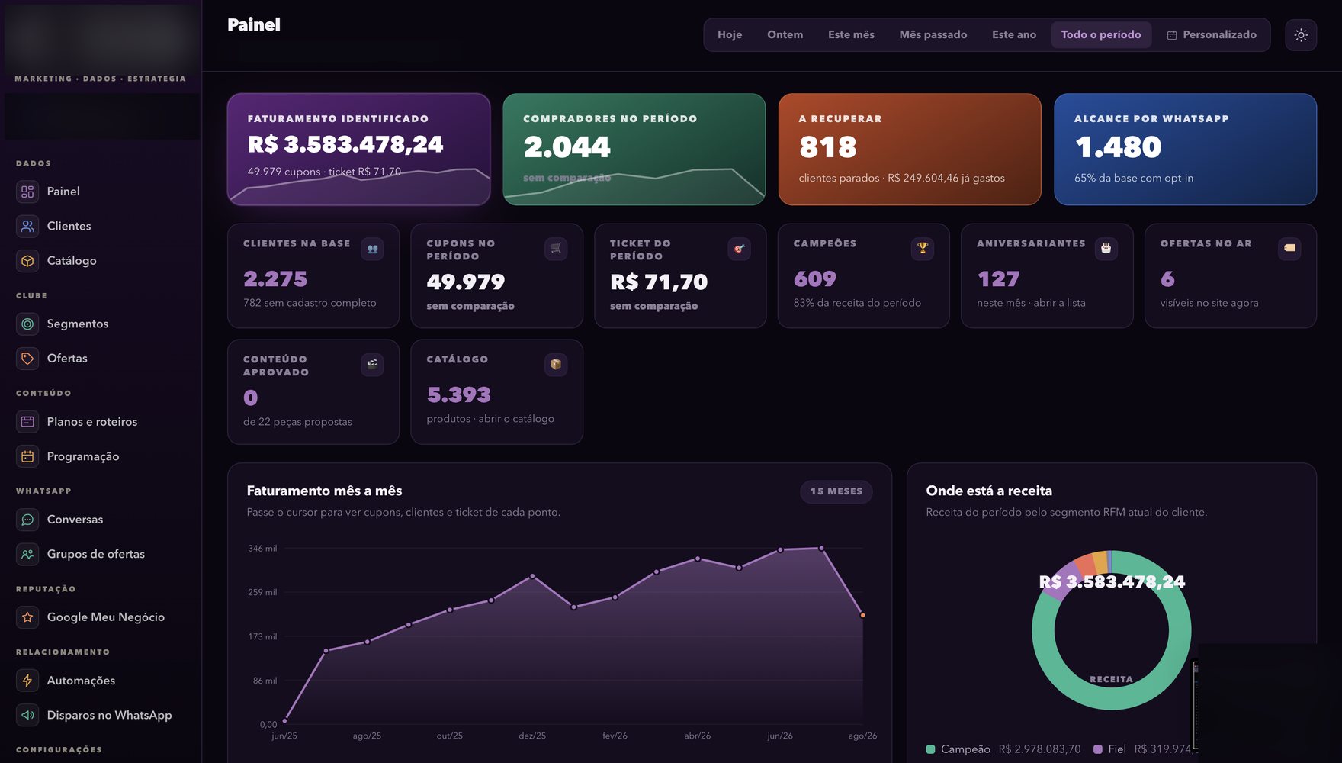
Task: Click the orange ago/26 chart point
Action: click(862, 615)
